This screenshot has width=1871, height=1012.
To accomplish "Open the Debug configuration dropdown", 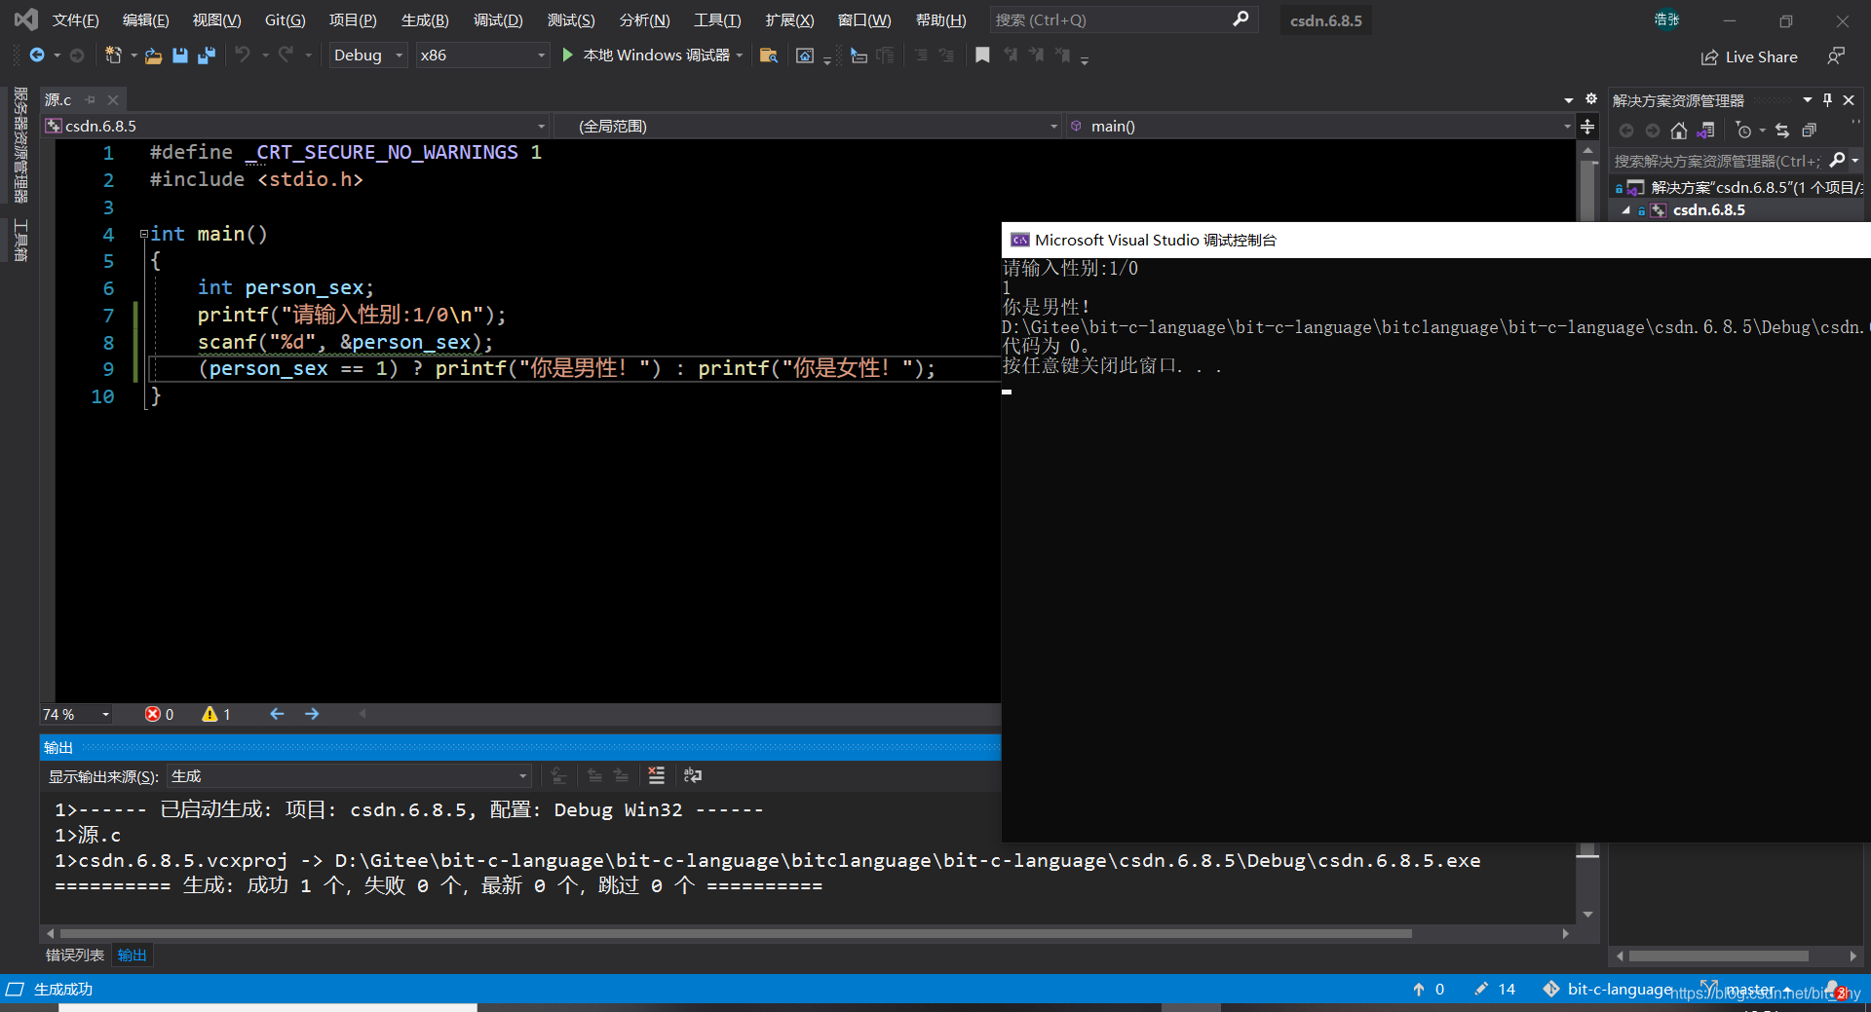I will point(367,56).
